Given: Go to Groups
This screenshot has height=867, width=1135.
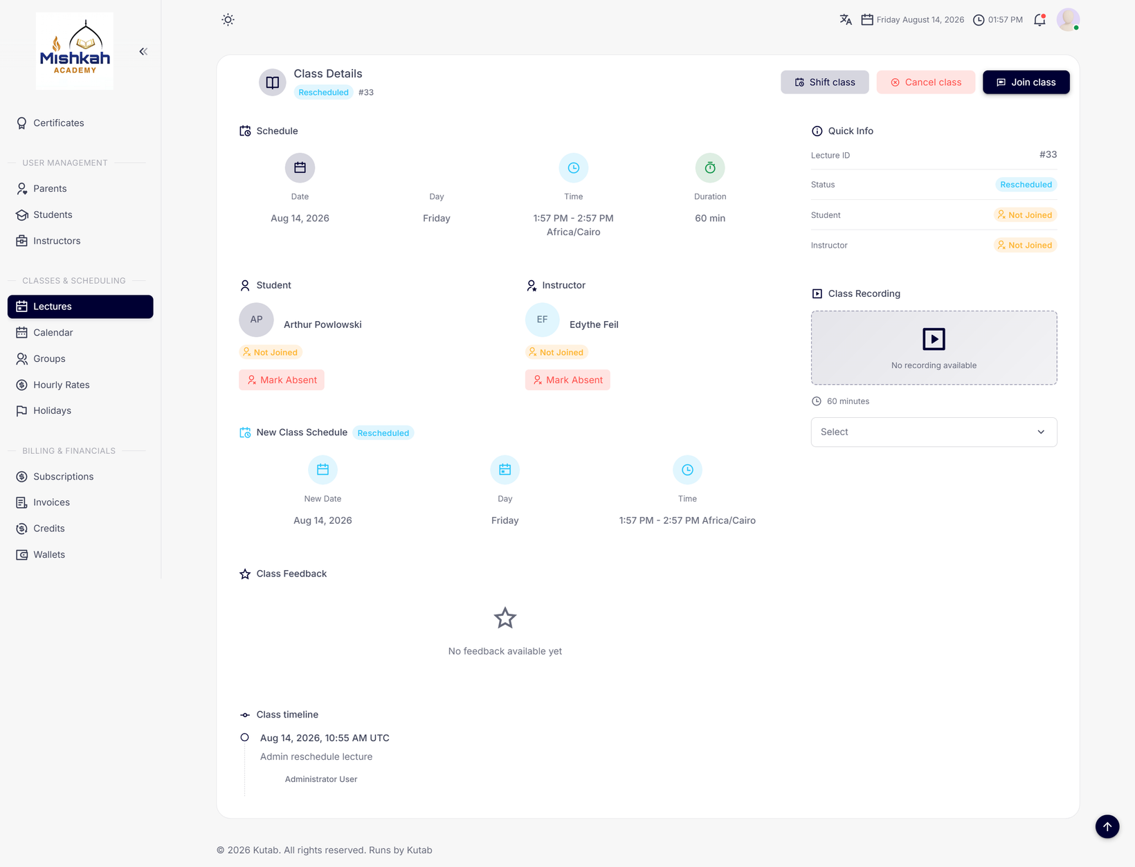Looking at the screenshot, I should [x=80, y=359].
